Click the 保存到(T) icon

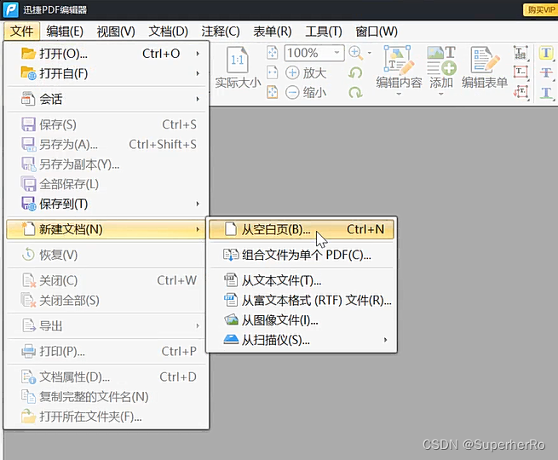click(x=28, y=204)
